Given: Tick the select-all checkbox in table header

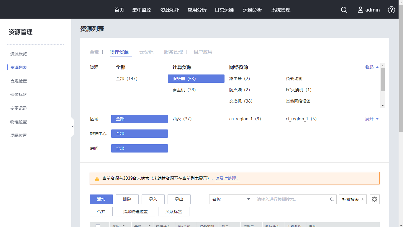Looking at the screenshot, I should 98,226.
